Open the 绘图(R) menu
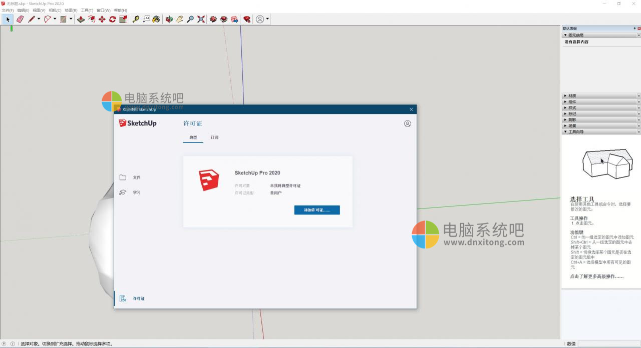Screen dimensions: 641x348 coord(71,10)
